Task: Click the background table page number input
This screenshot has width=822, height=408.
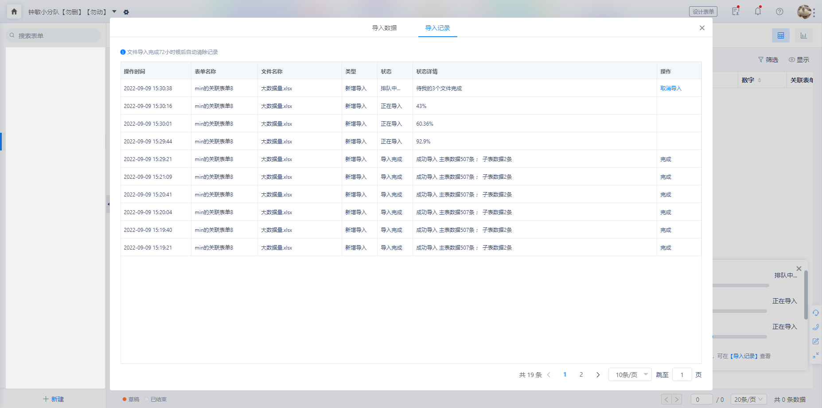Action: click(x=701, y=400)
